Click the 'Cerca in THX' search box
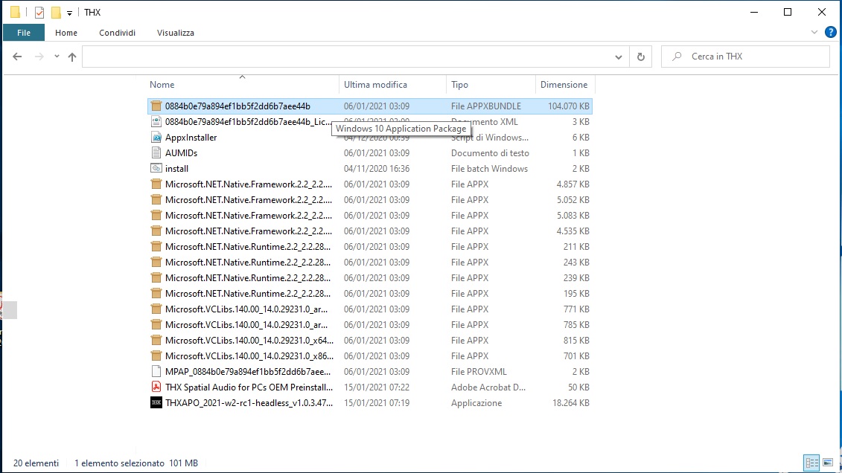Image resolution: width=842 pixels, height=473 pixels. tap(745, 57)
